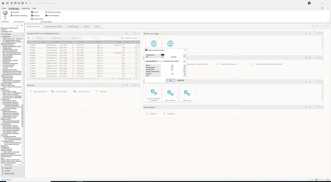This screenshot has height=182, width=331.
Task: Click the filter funnel icon in Kunden OPs panel
Action: pos(122,38)
